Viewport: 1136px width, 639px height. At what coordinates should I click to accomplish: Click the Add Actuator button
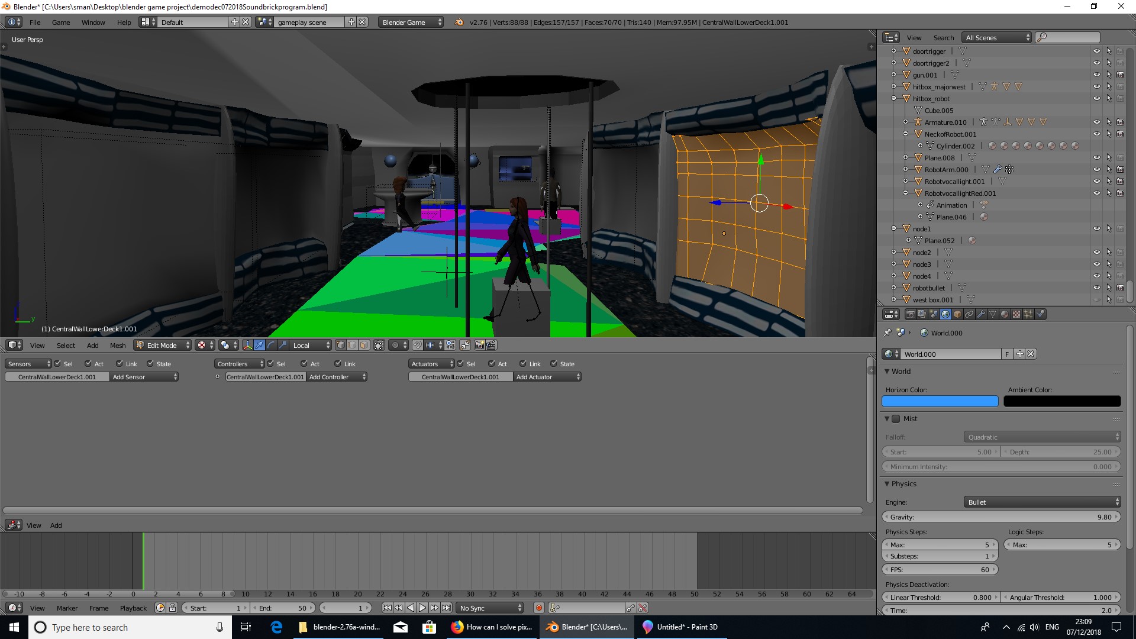tap(546, 377)
